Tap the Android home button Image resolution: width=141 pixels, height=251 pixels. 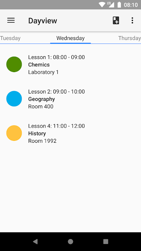click(x=70, y=242)
